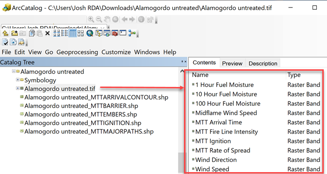The width and height of the screenshot is (327, 174).
Task: Click the Validate Metadata icon
Action: coord(5,42)
